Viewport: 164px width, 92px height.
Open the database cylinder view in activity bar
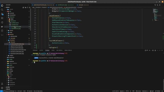[x=2, y=31]
